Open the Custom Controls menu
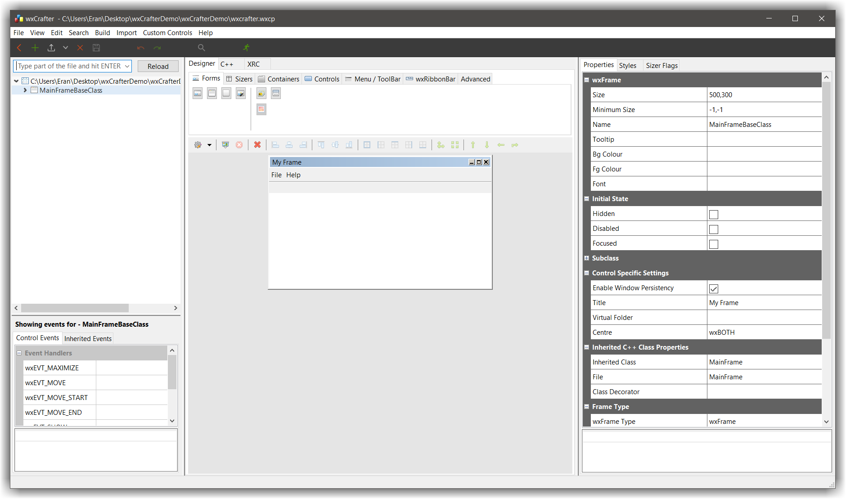Viewport: 846px width, 499px height. 167,33
